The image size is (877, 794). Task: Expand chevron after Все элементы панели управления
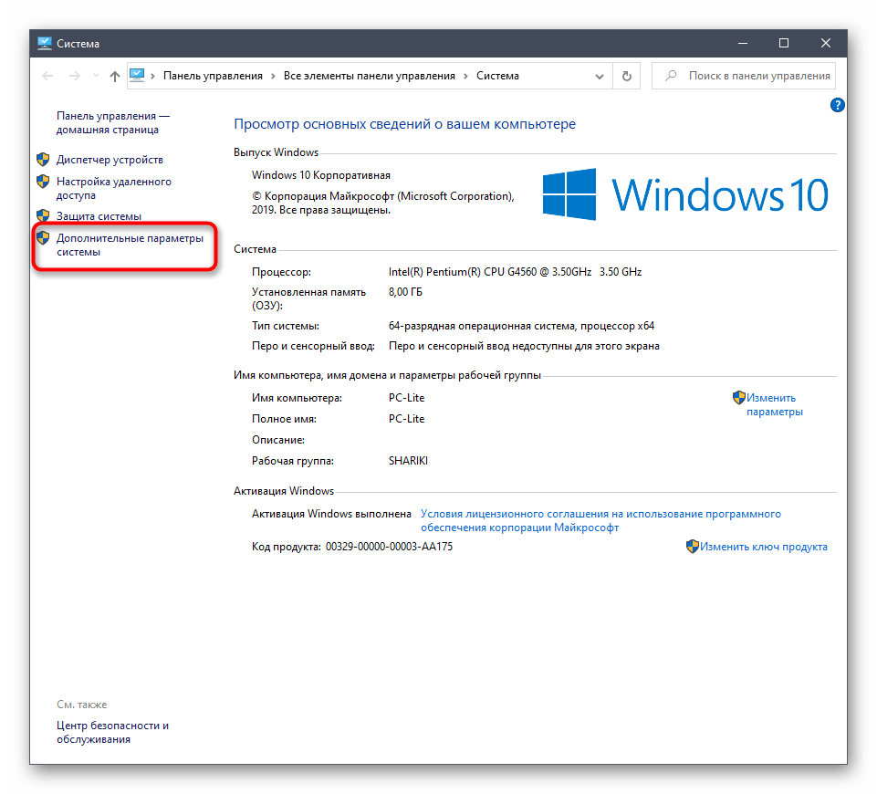pyautogui.click(x=465, y=77)
